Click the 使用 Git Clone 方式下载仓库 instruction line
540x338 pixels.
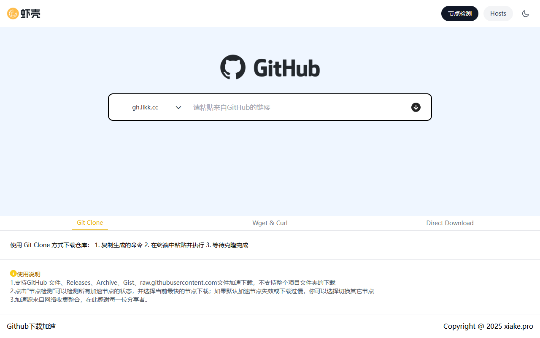point(129,245)
